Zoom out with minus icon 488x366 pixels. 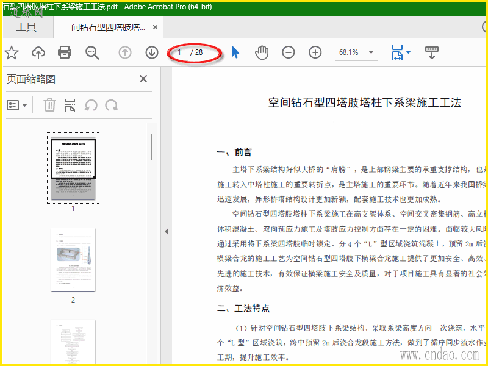[288, 52]
